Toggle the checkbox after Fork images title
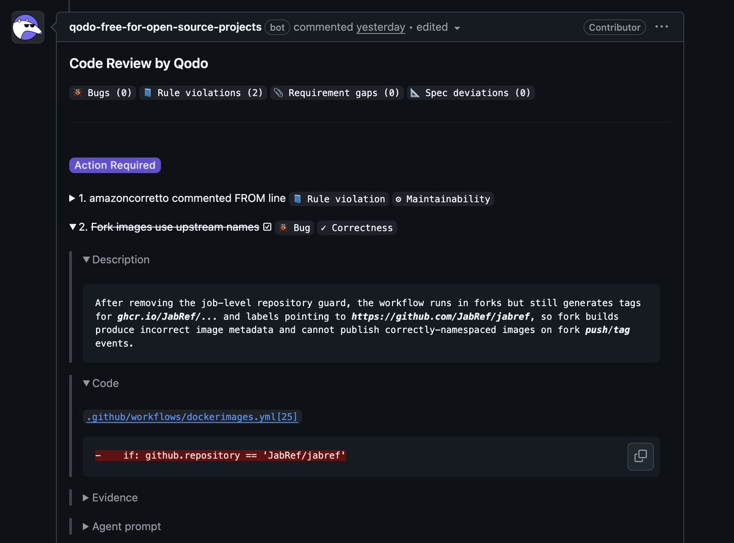This screenshot has width=734, height=543. coord(267,227)
